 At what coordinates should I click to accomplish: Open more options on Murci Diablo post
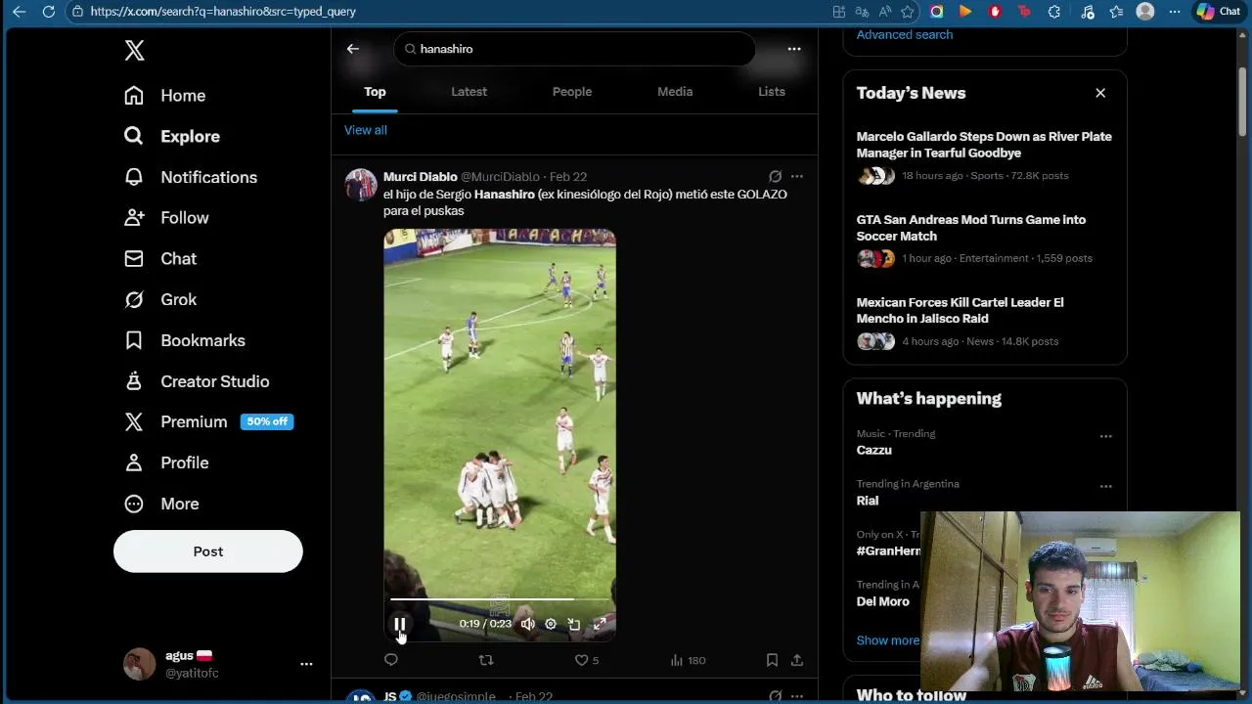point(797,176)
